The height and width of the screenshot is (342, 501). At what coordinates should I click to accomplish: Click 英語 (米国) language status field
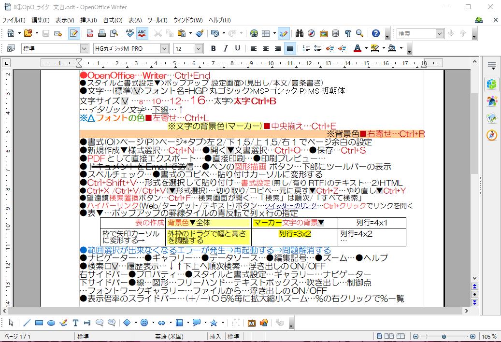pos(170,337)
